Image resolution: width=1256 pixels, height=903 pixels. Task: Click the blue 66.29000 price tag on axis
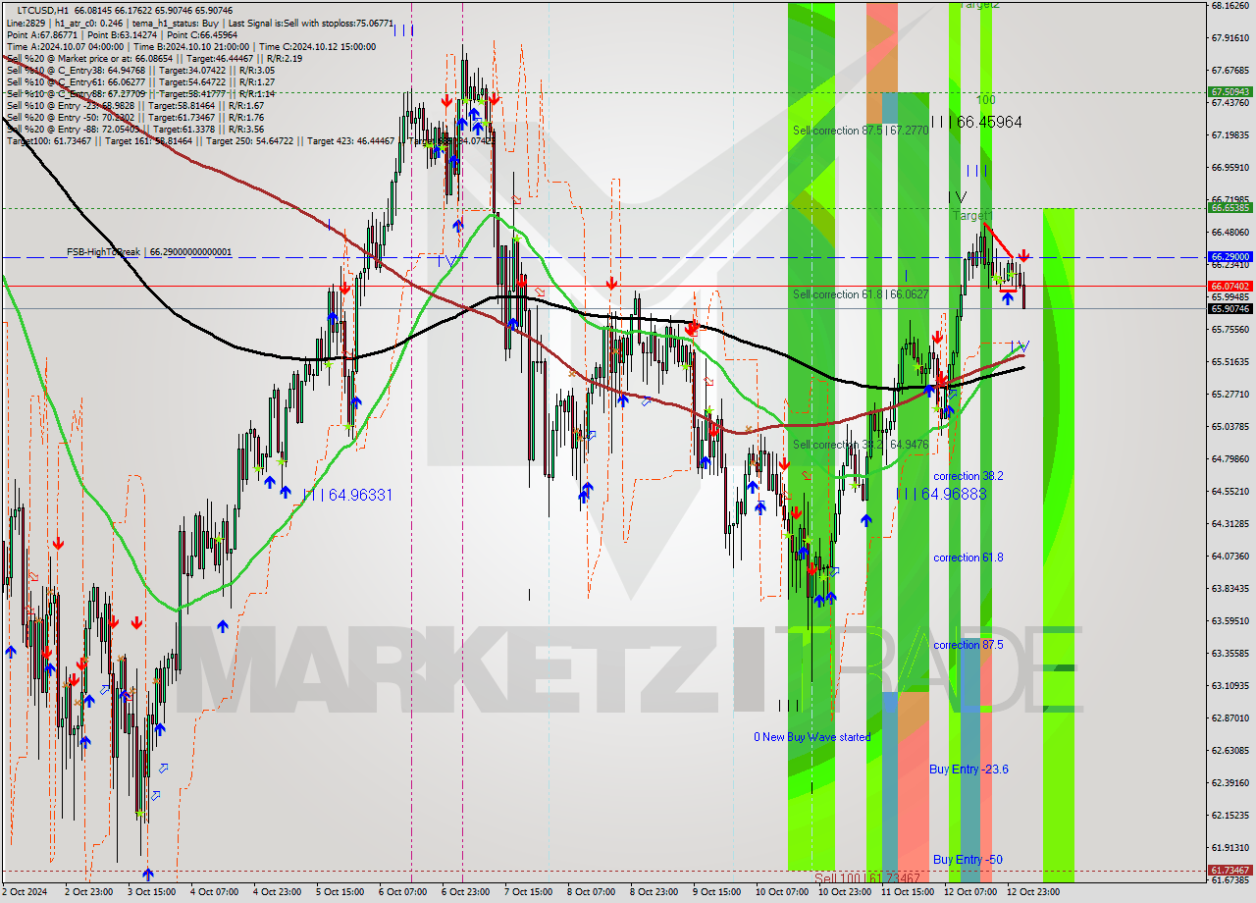[x=1230, y=256]
